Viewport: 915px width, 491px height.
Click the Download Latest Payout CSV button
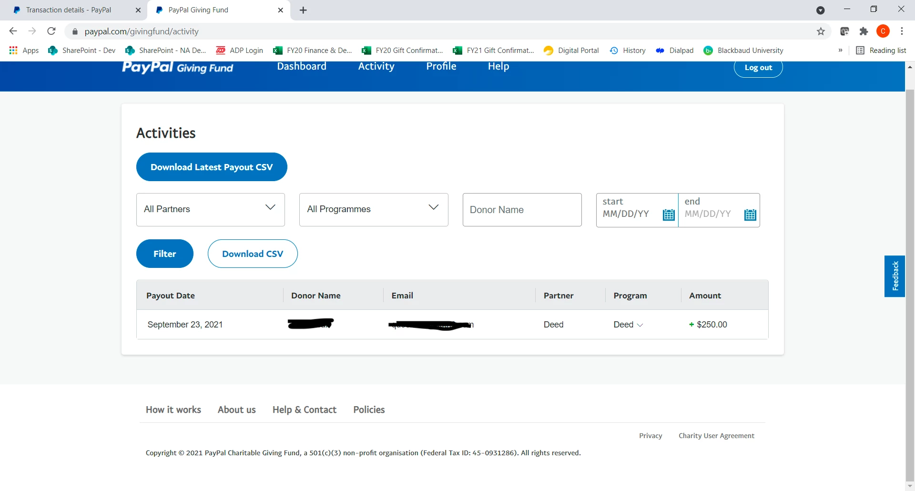(212, 167)
